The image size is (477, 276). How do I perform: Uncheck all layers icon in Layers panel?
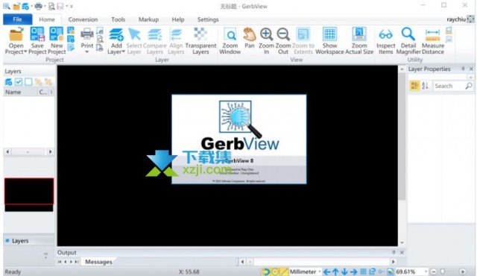coord(28,81)
